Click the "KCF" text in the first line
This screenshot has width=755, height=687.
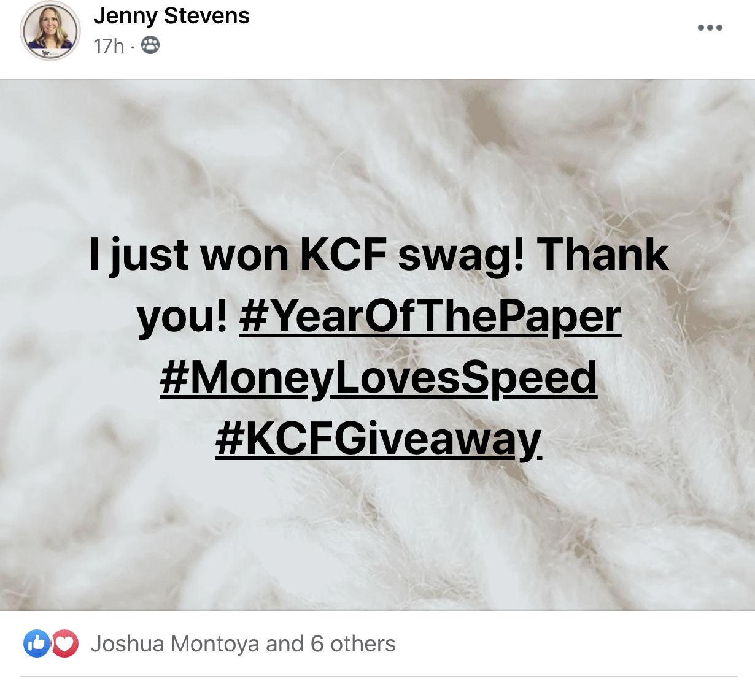(343, 255)
